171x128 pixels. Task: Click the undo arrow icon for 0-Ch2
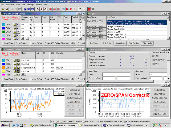pos(18,28)
